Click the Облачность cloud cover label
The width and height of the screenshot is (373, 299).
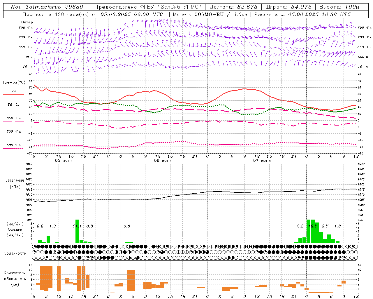click(x=15, y=253)
